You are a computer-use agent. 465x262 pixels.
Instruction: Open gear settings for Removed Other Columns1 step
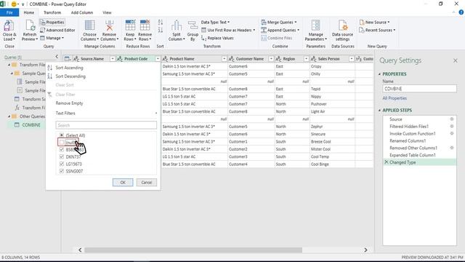[x=452, y=148]
